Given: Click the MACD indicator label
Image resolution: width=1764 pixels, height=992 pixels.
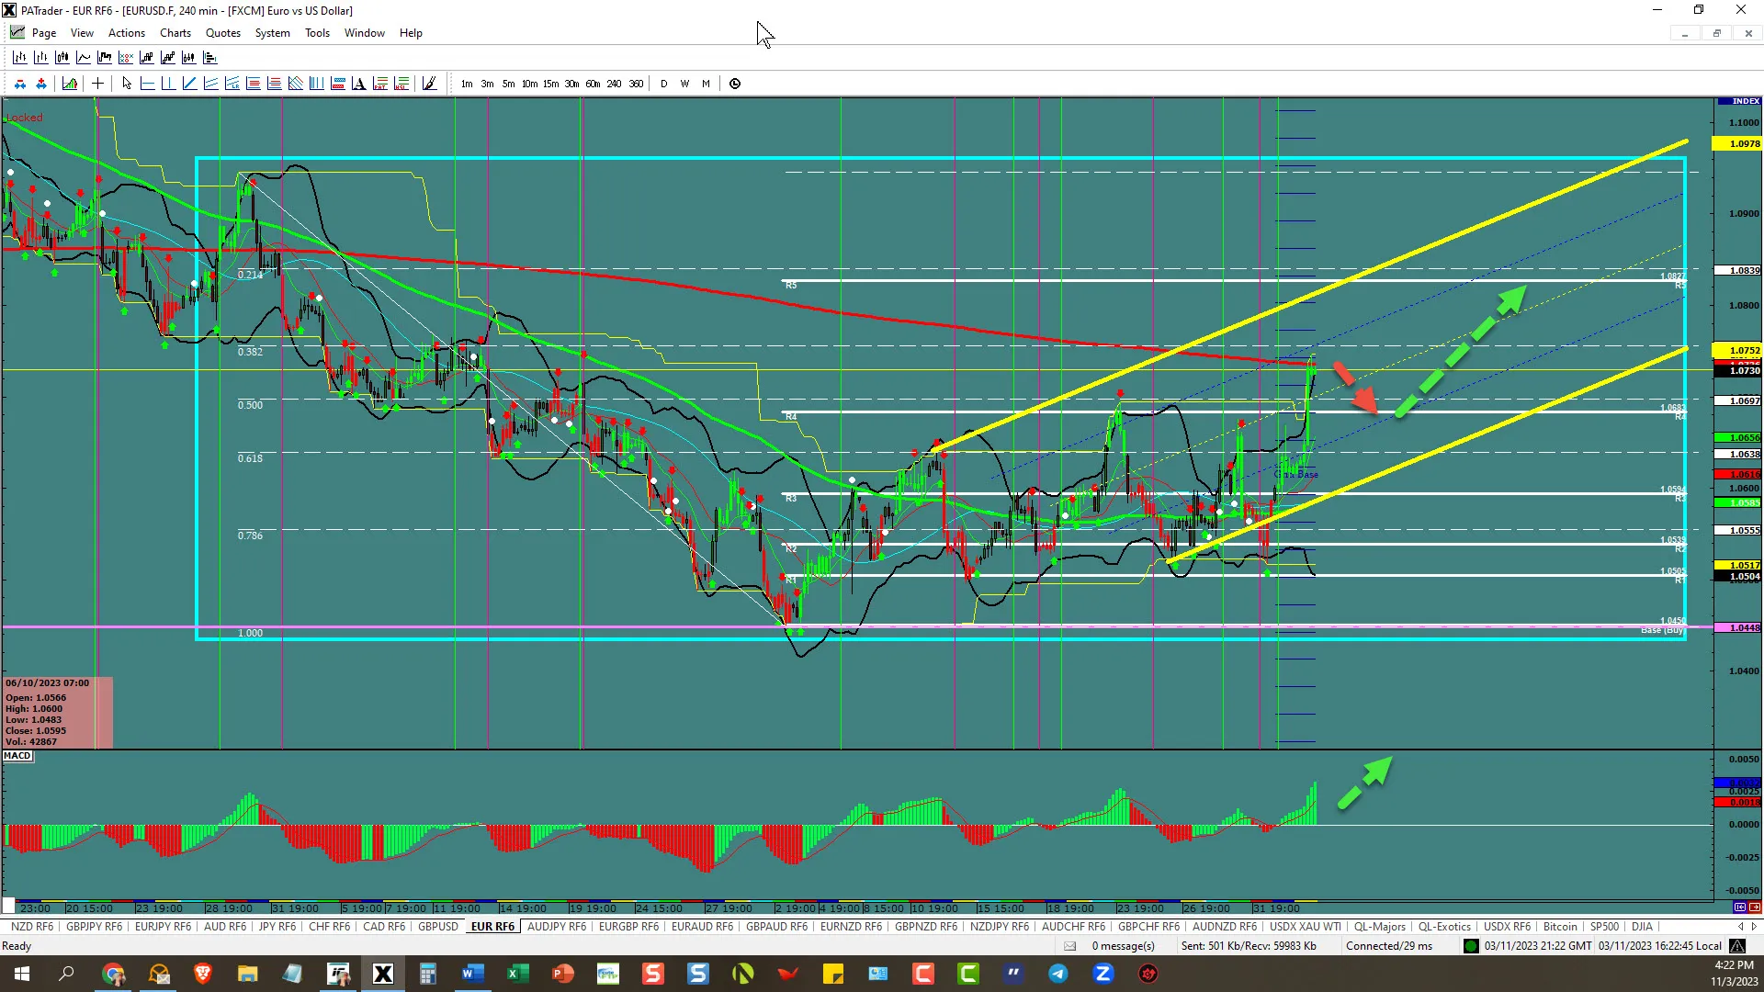Looking at the screenshot, I should pyautogui.click(x=17, y=756).
